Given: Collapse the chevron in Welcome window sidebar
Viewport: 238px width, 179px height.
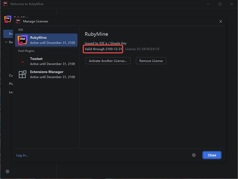Looking at the screenshot, I should (x=6, y=42).
